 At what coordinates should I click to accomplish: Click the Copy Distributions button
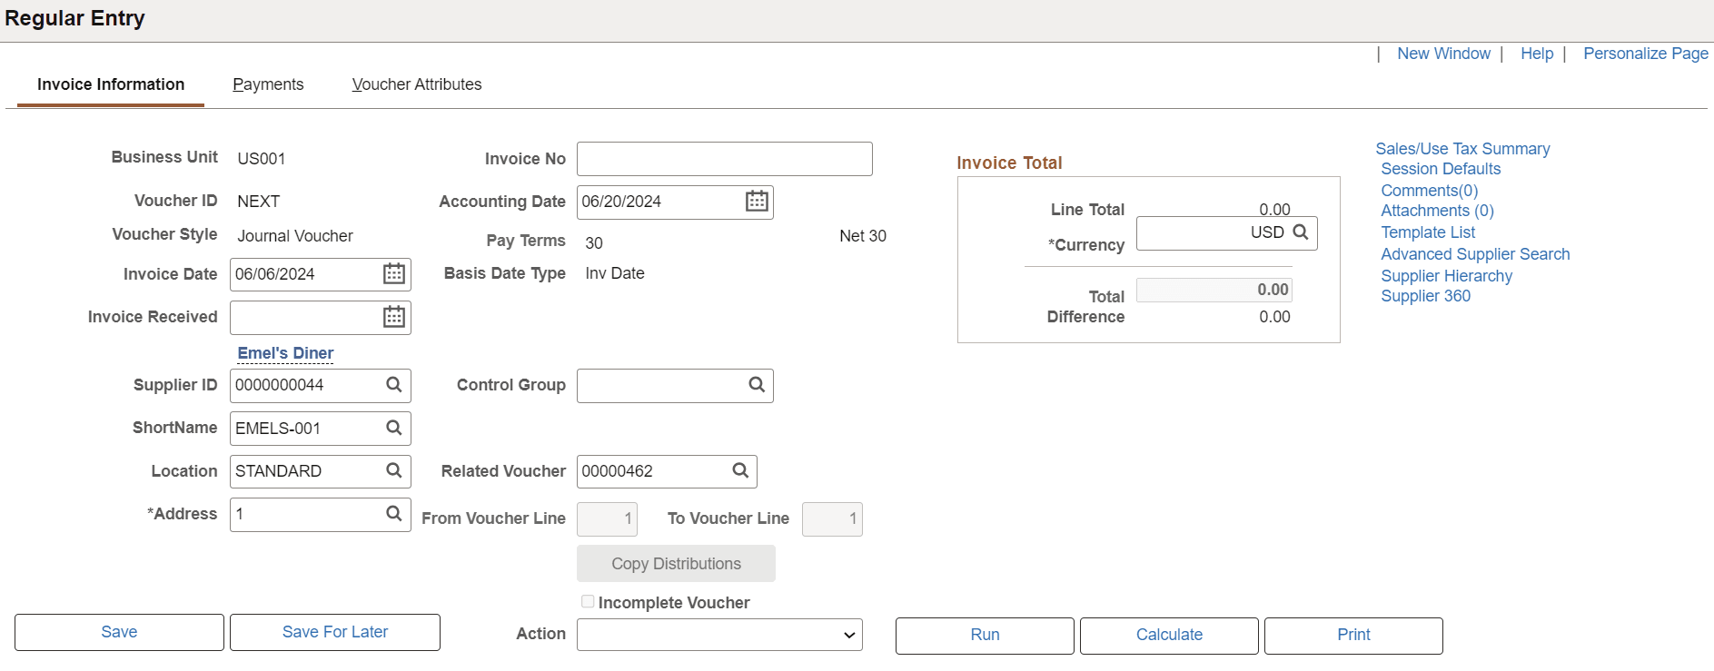[x=676, y=564]
